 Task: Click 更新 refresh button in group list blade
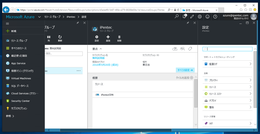click(x=60, y=38)
